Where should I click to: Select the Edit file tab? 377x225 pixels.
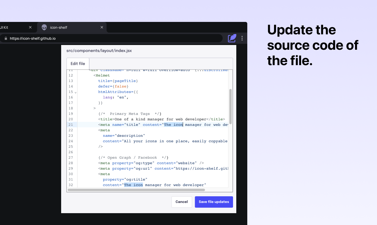(78, 64)
